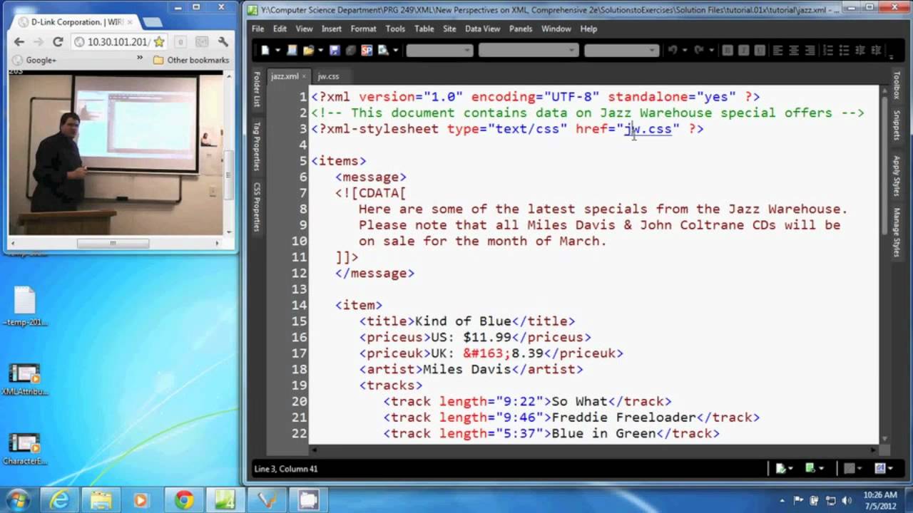Image resolution: width=913 pixels, height=513 pixels.
Task: Open the Snippets side panel
Action: coord(897,125)
